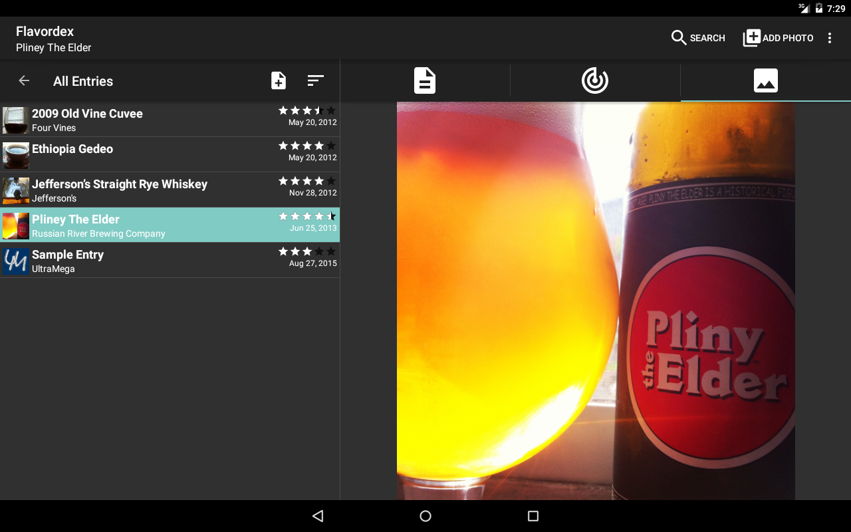851x532 pixels.
Task: Open the Sample Entry by UltraMega
Action: coord(153,261)
